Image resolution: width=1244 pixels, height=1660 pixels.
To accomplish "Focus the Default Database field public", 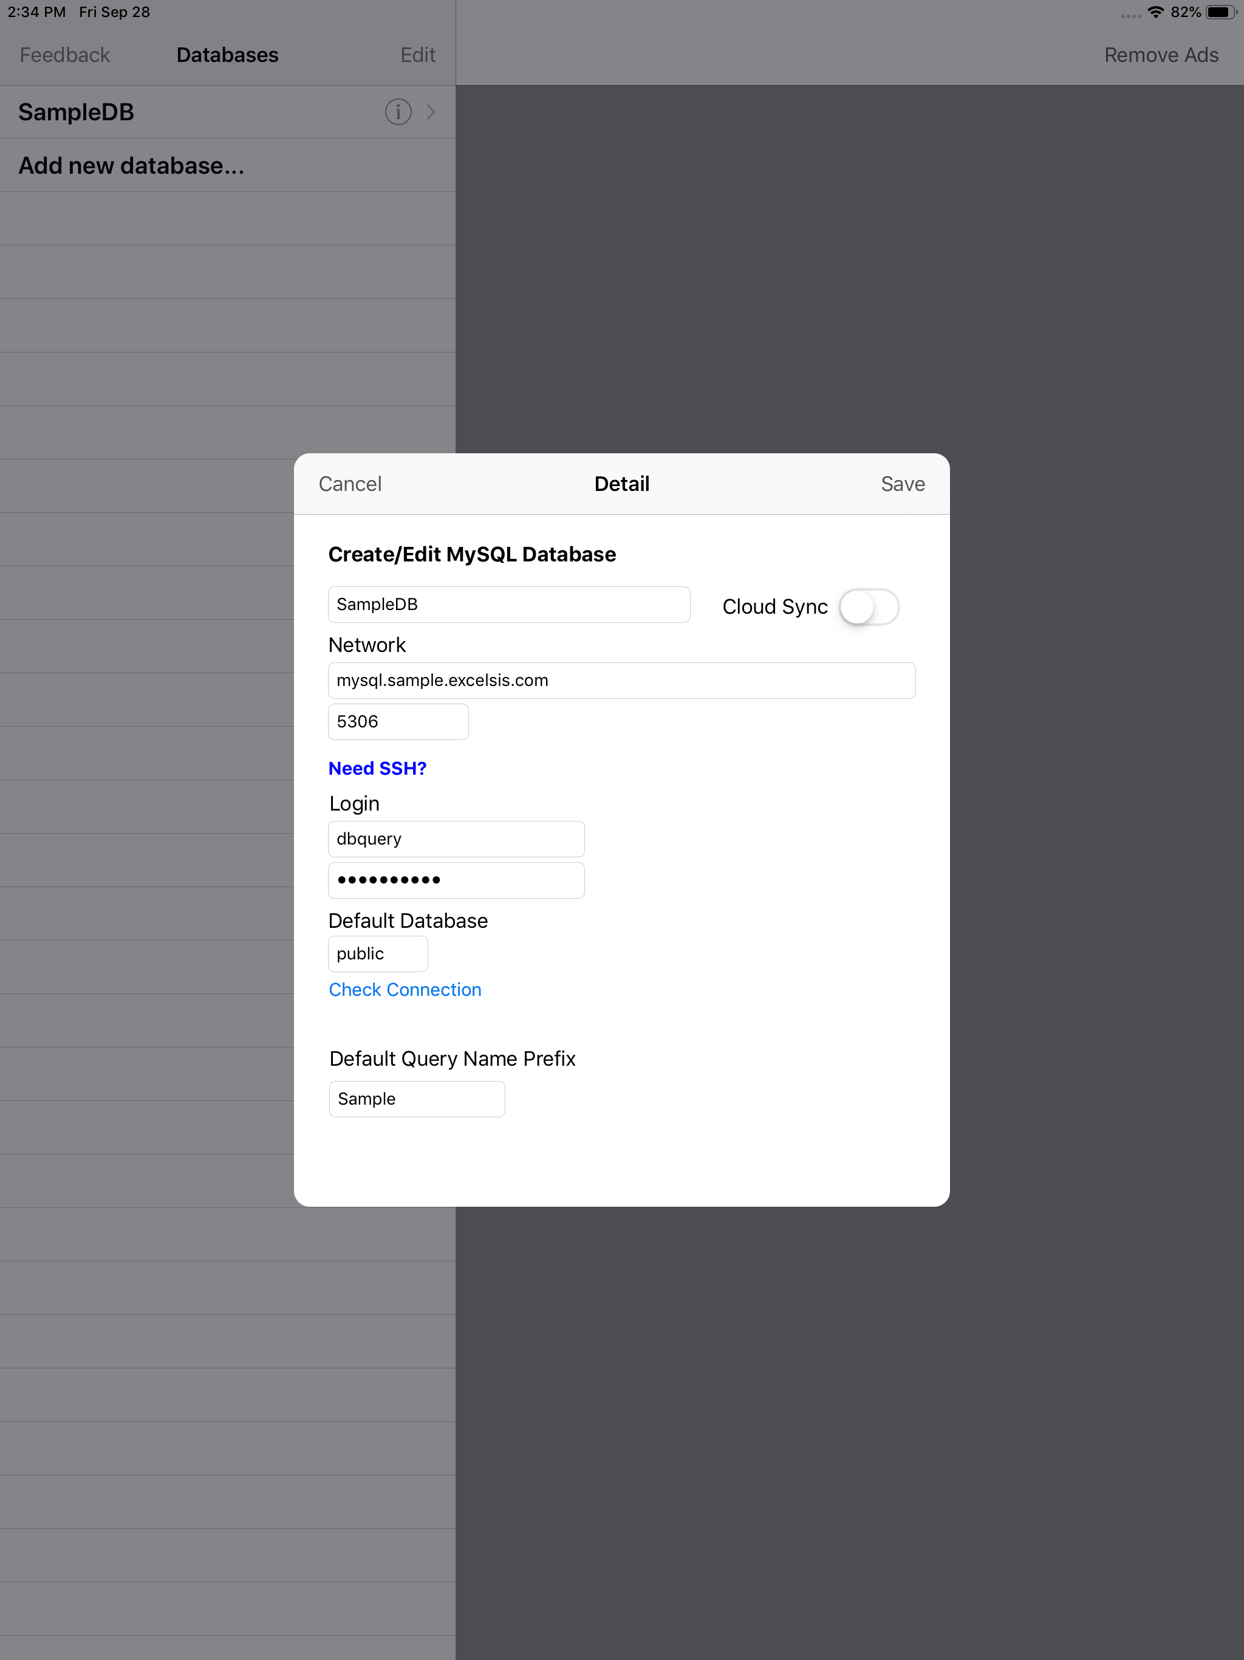I will [x=377, y=954].
